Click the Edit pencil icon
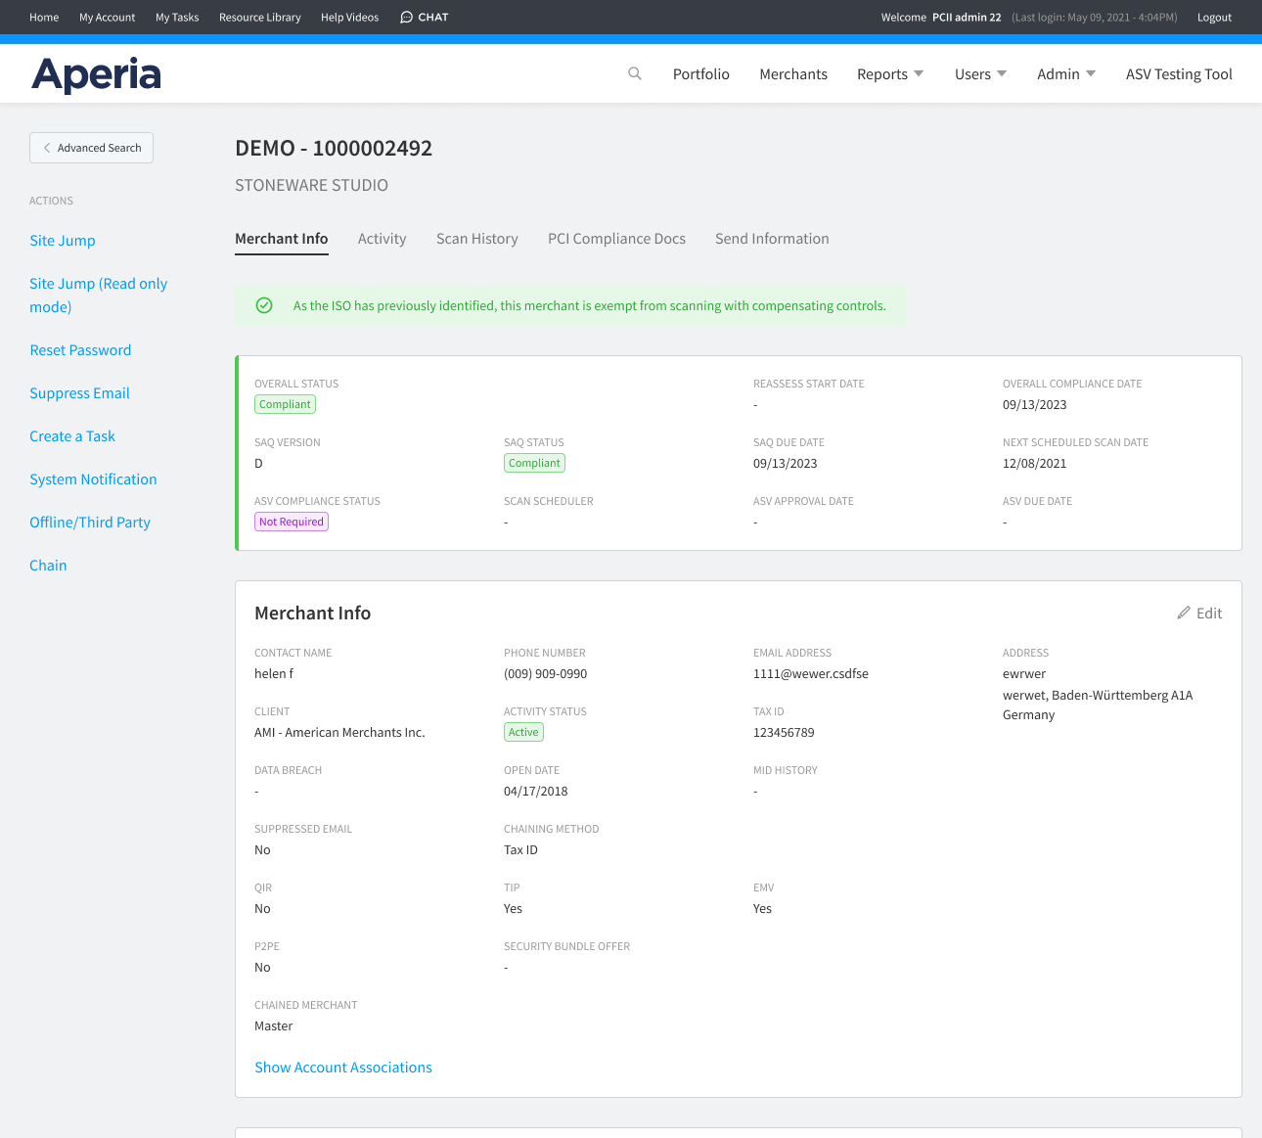 tap(1184, 613)
